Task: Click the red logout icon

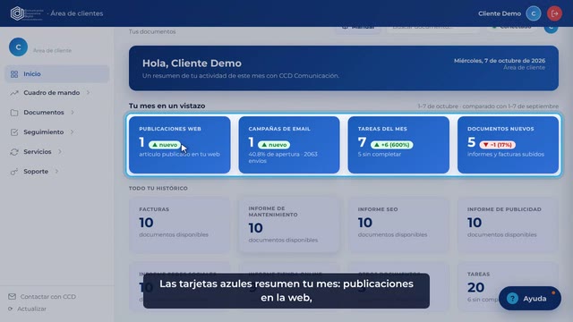Action: point(554,13)
